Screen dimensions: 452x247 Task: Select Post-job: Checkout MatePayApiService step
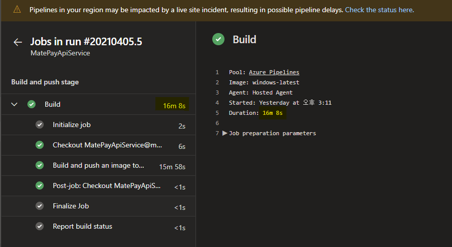107,186
